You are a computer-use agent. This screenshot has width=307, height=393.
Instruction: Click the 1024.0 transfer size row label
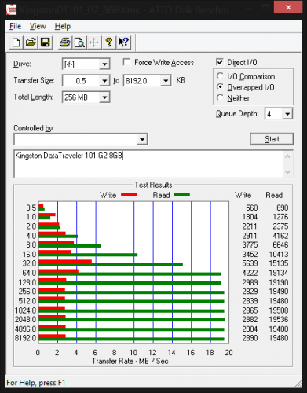25,310
